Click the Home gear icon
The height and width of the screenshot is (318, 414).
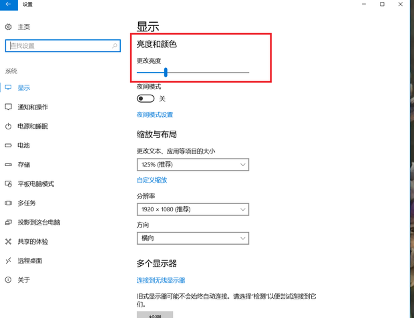point(9,27)
